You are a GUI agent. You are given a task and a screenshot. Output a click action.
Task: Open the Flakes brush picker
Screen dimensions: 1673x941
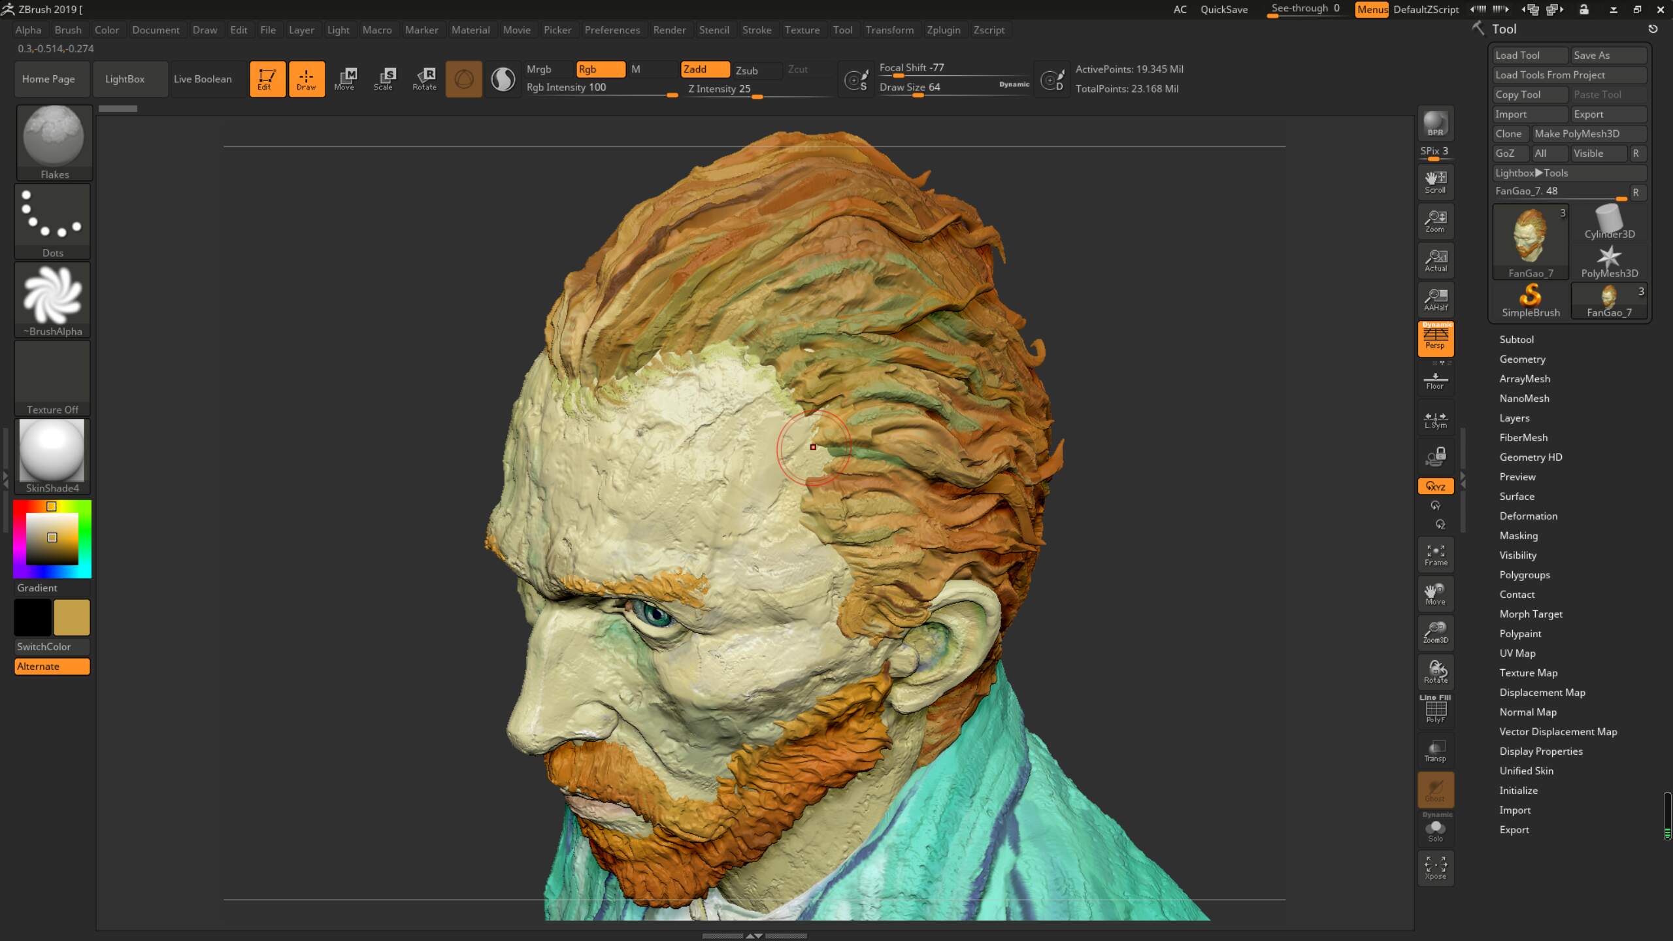click(x=54, y=142)
